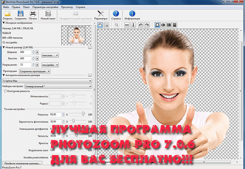
Task: Adjust the Четкость slider
Action: tap(76, 135)
